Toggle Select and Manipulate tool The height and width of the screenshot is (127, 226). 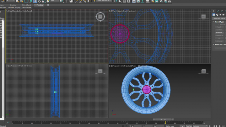coord(67,1)
